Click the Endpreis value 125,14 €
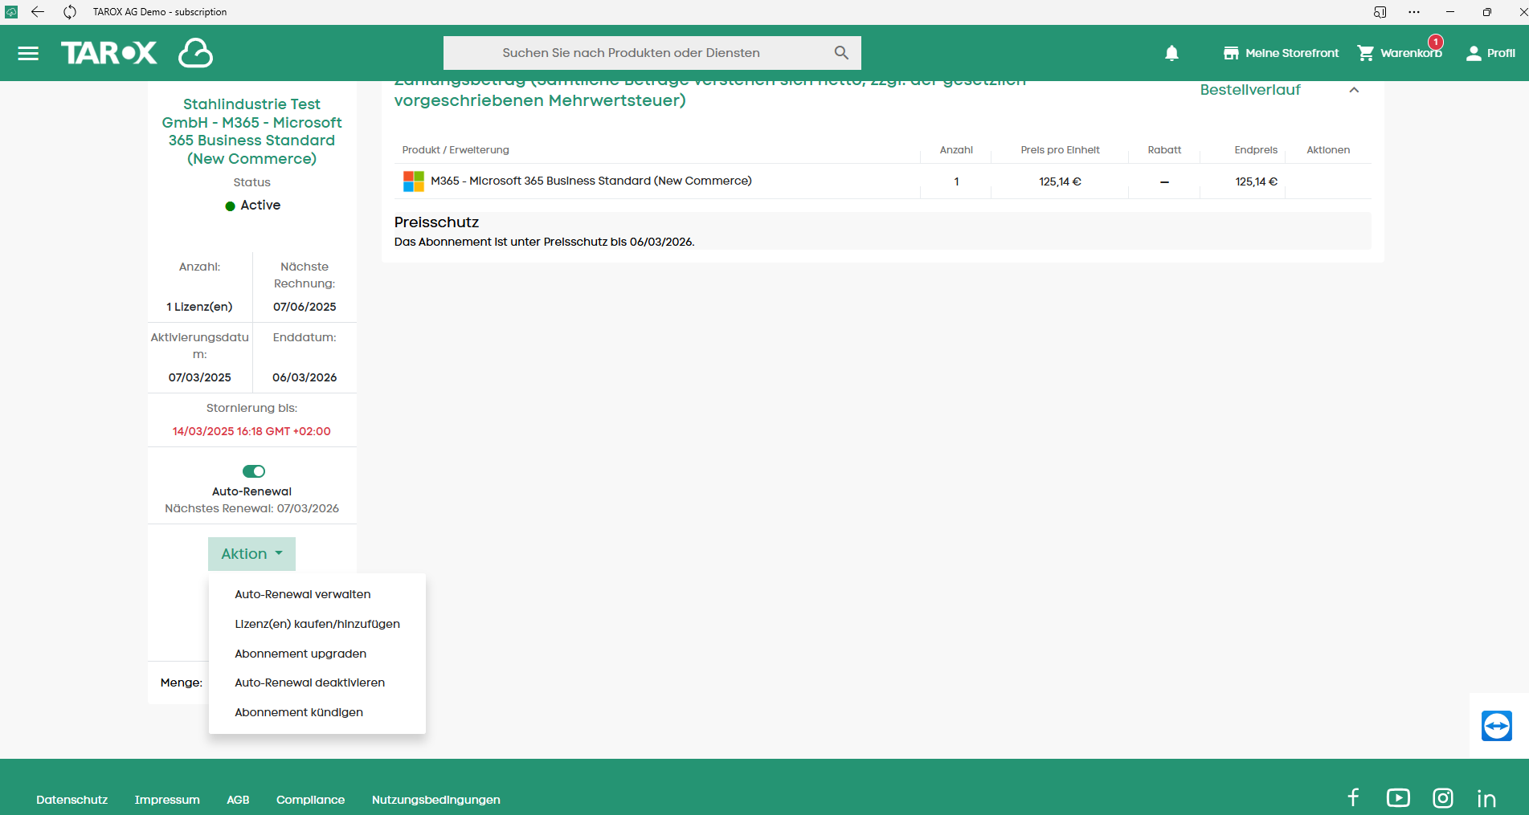 pos(1256,181)
